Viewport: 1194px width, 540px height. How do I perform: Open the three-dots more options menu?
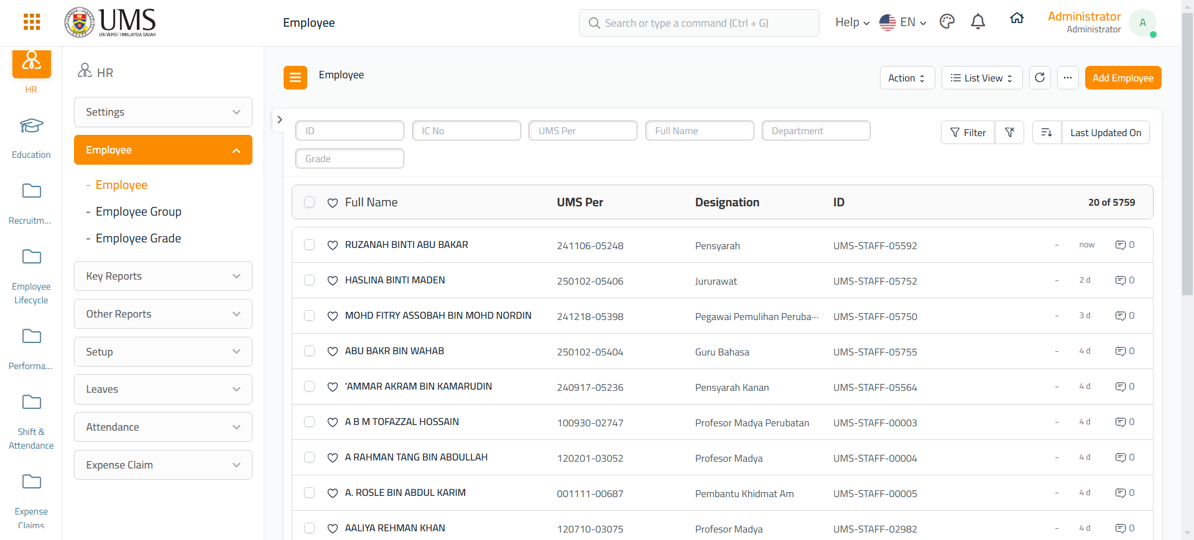point(1068,78)
